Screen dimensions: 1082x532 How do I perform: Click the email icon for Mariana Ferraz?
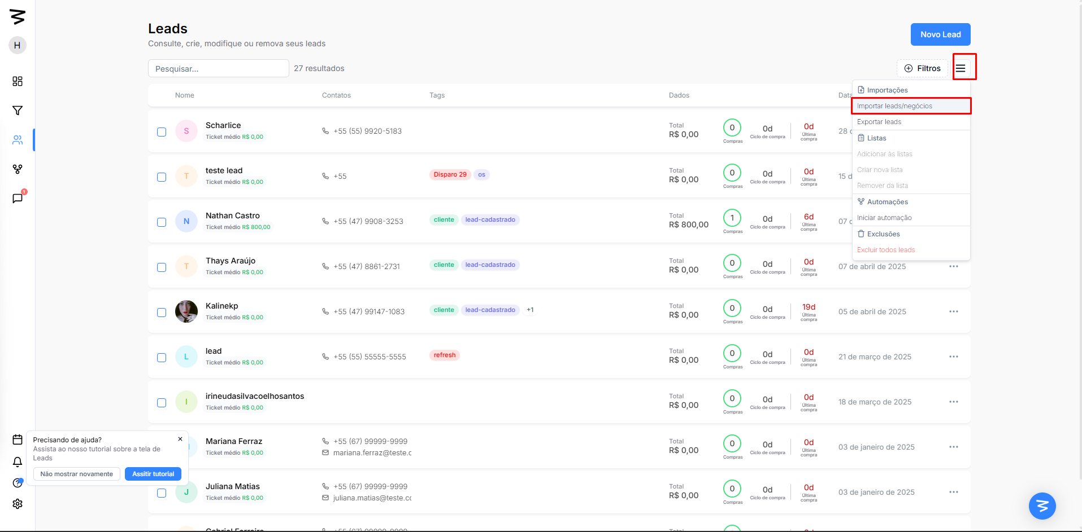(x=325, y=452)
